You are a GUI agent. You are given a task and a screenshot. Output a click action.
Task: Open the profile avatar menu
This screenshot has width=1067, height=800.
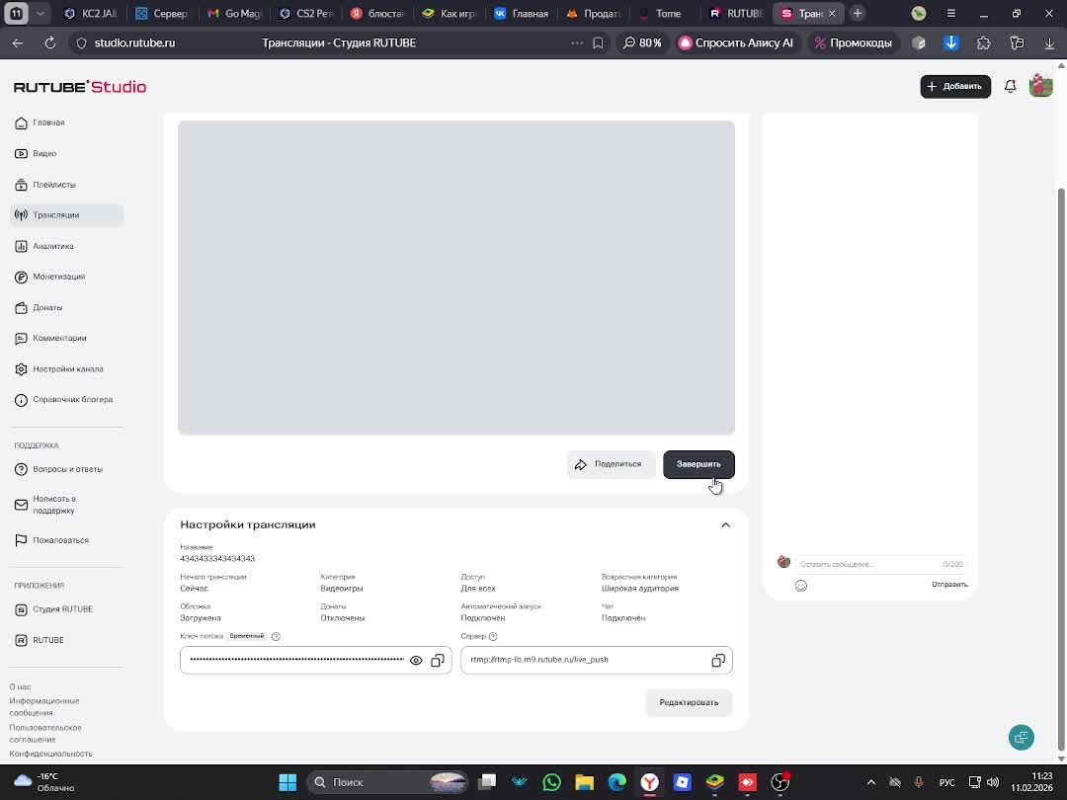click(x=1040, y=86)
